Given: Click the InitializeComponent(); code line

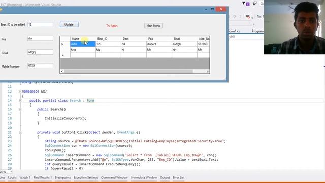Looking at the screenshot, I should point(66,118).
